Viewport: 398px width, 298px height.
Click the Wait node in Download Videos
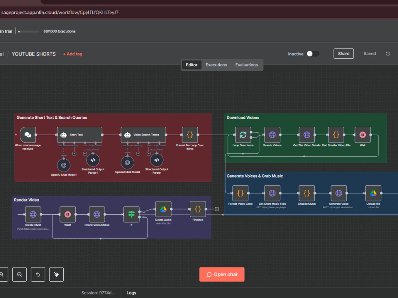(x=363, y=135)
